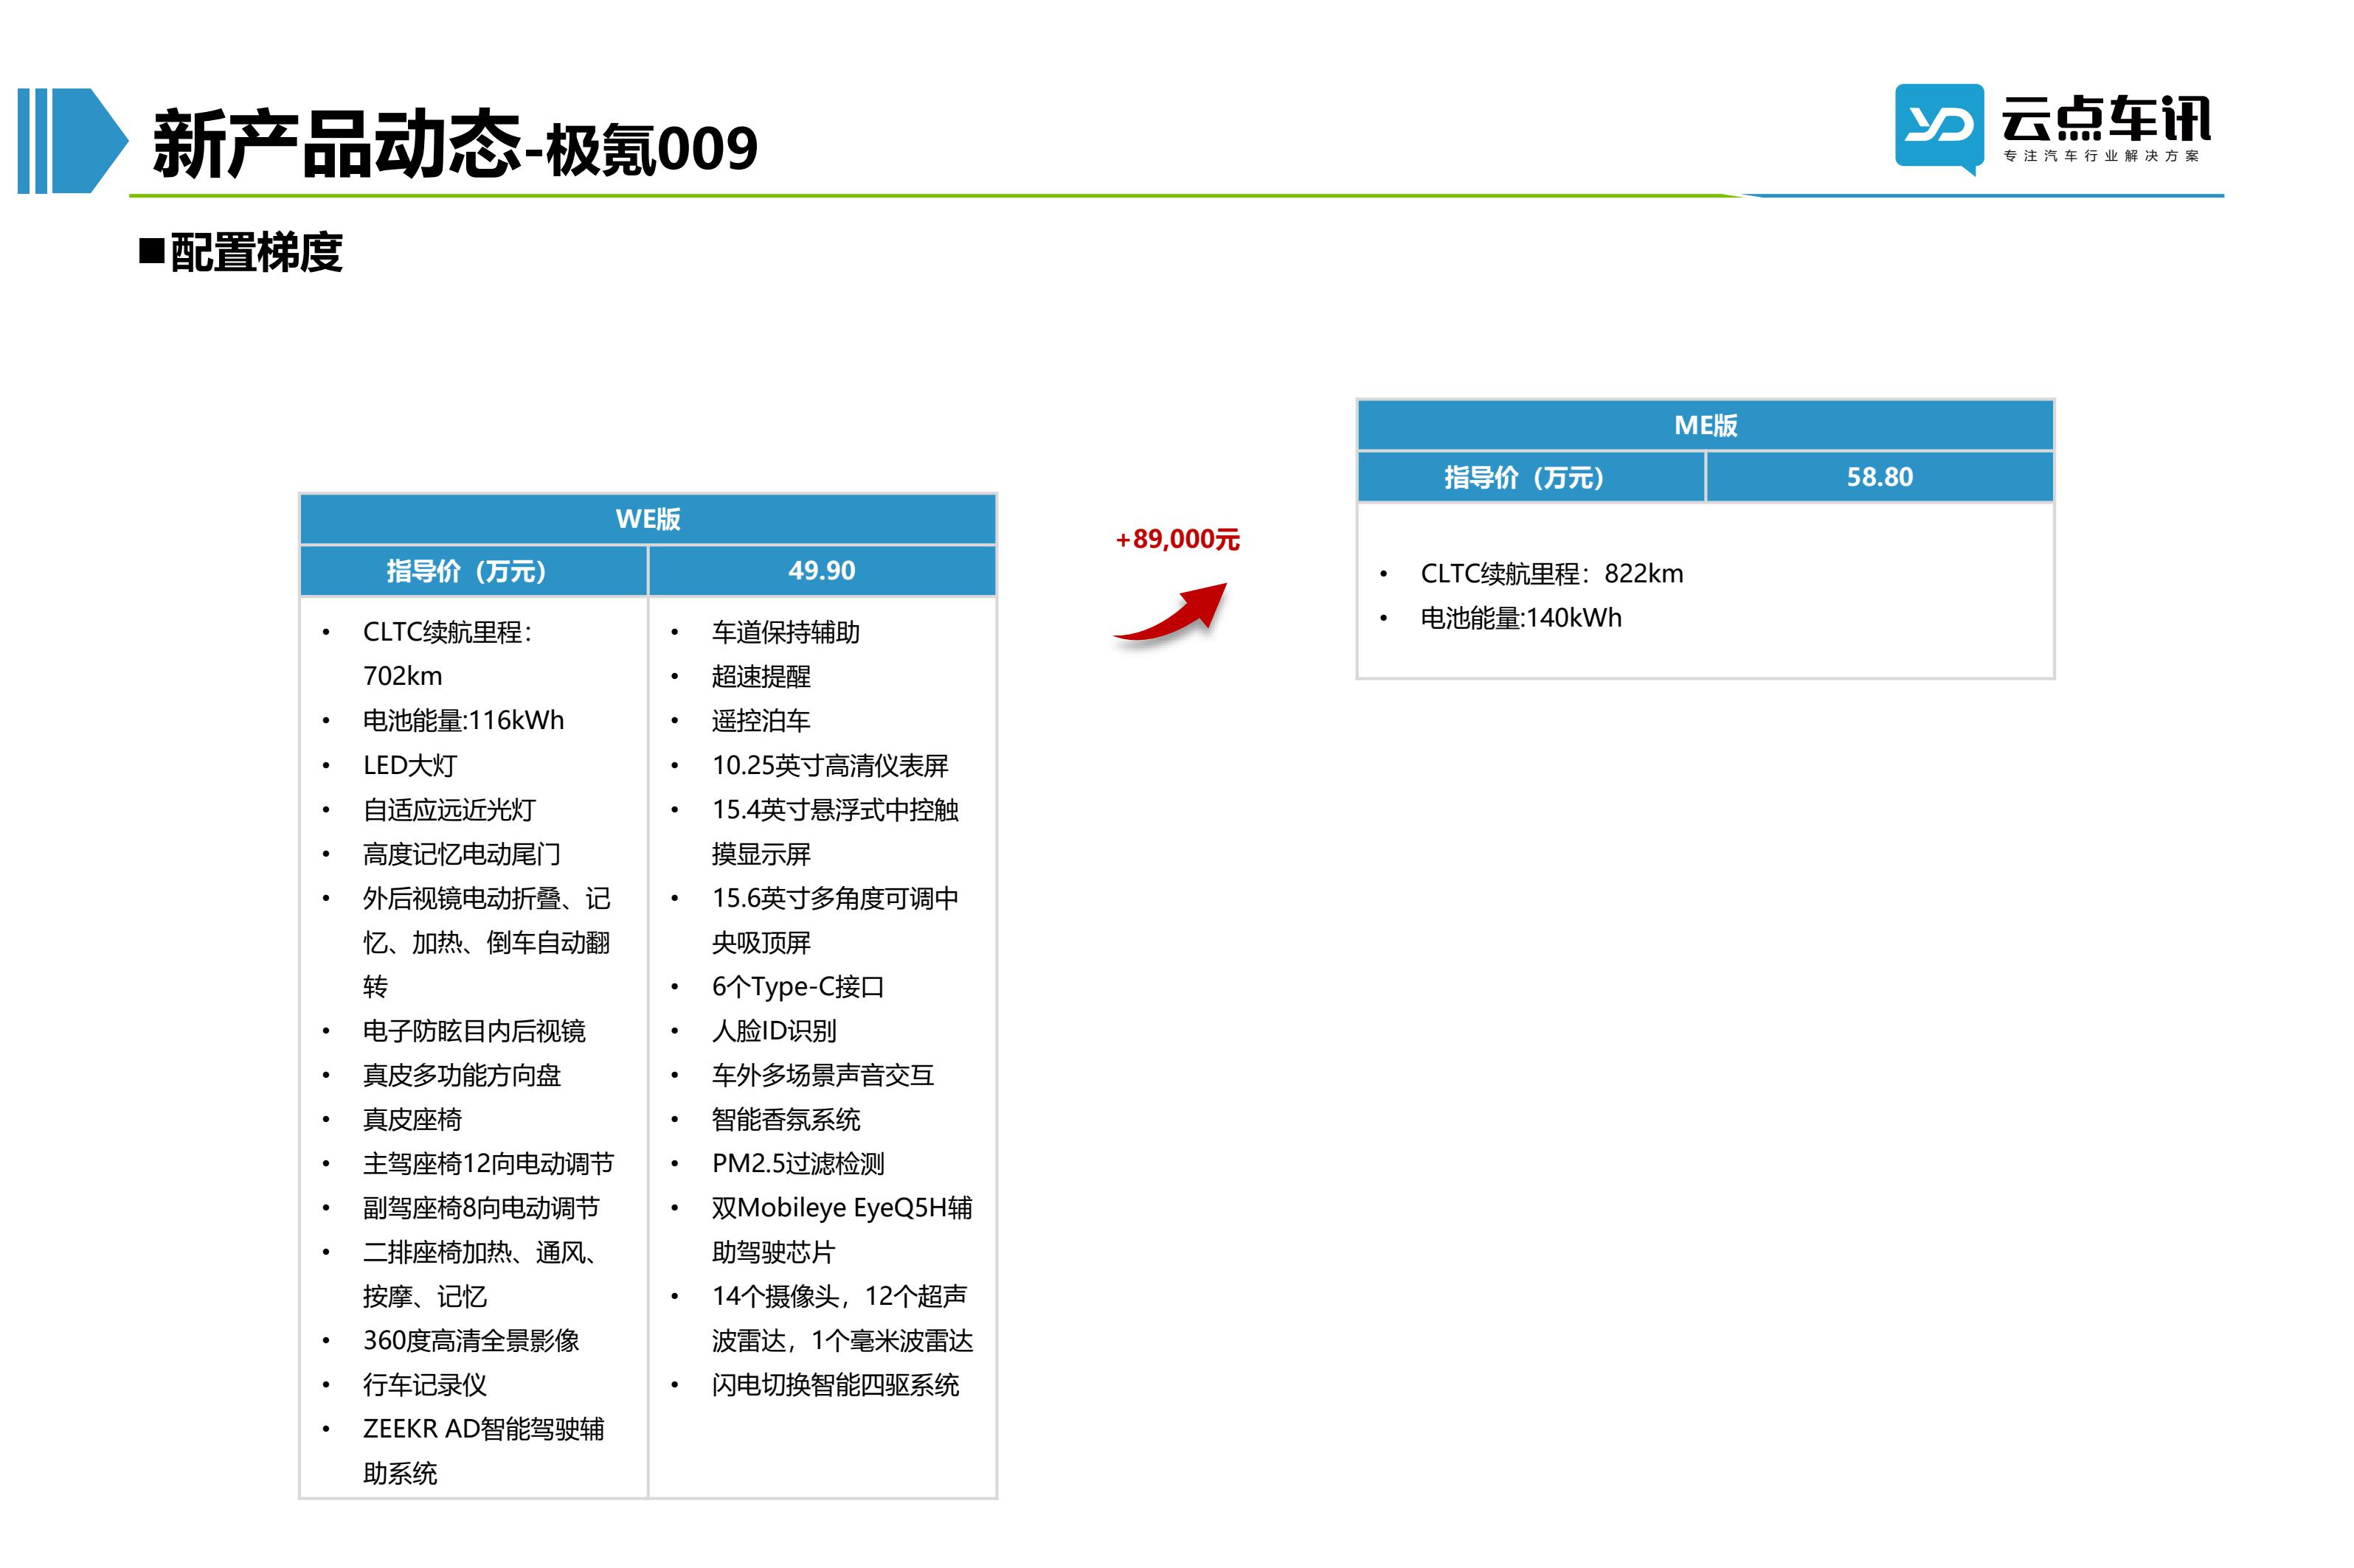Click the 6个Type-C接口 list item
The height and width of the screenshot is (1568, 2354).
click(797, 986)
